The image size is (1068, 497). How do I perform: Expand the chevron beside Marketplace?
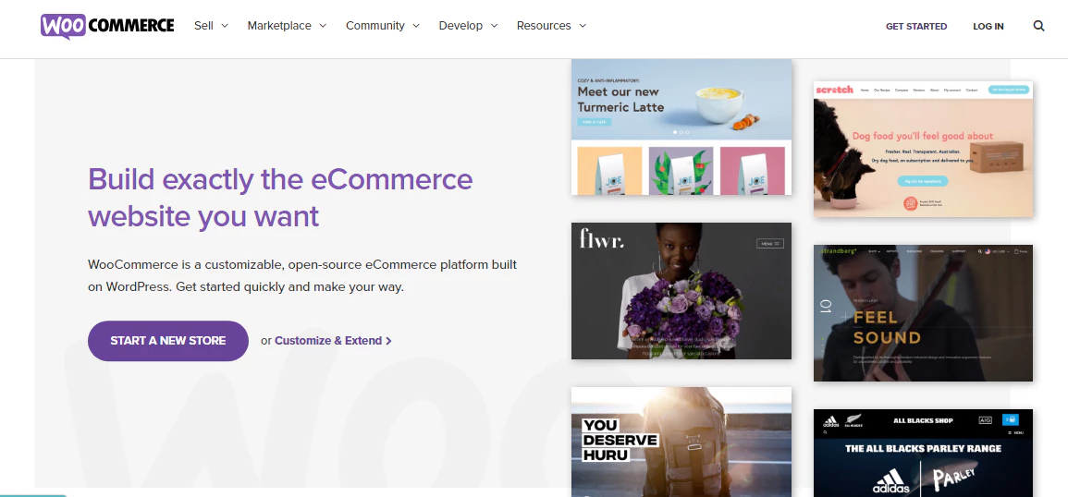[x=323, y=26]
